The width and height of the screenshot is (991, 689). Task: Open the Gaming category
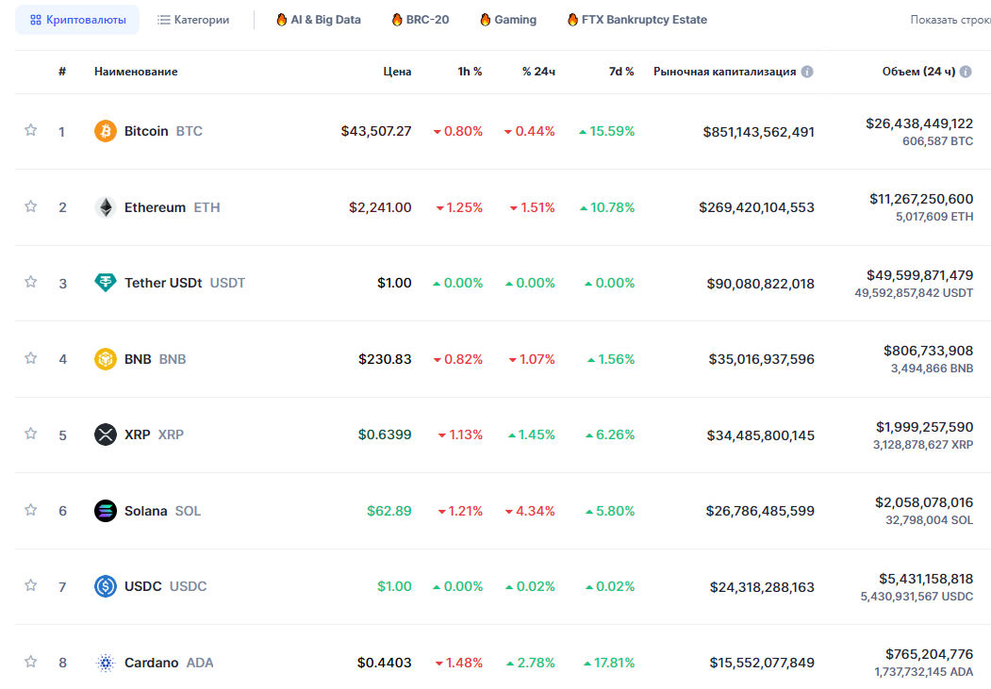pos(508,20)
